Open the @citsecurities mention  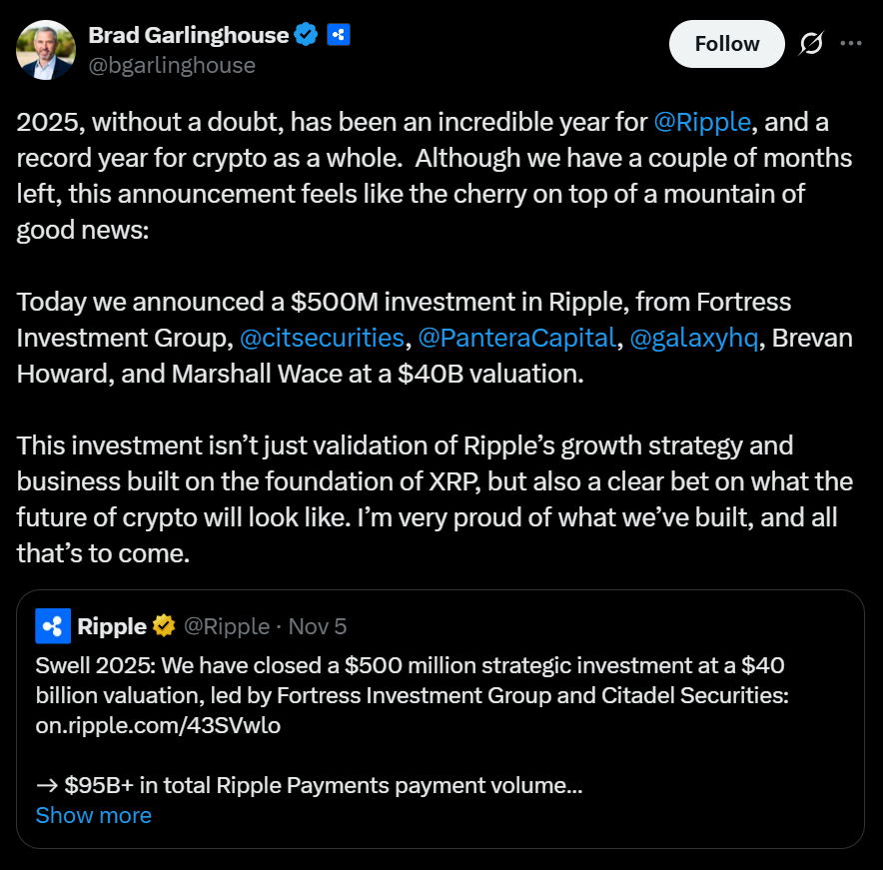coord(322,338)
